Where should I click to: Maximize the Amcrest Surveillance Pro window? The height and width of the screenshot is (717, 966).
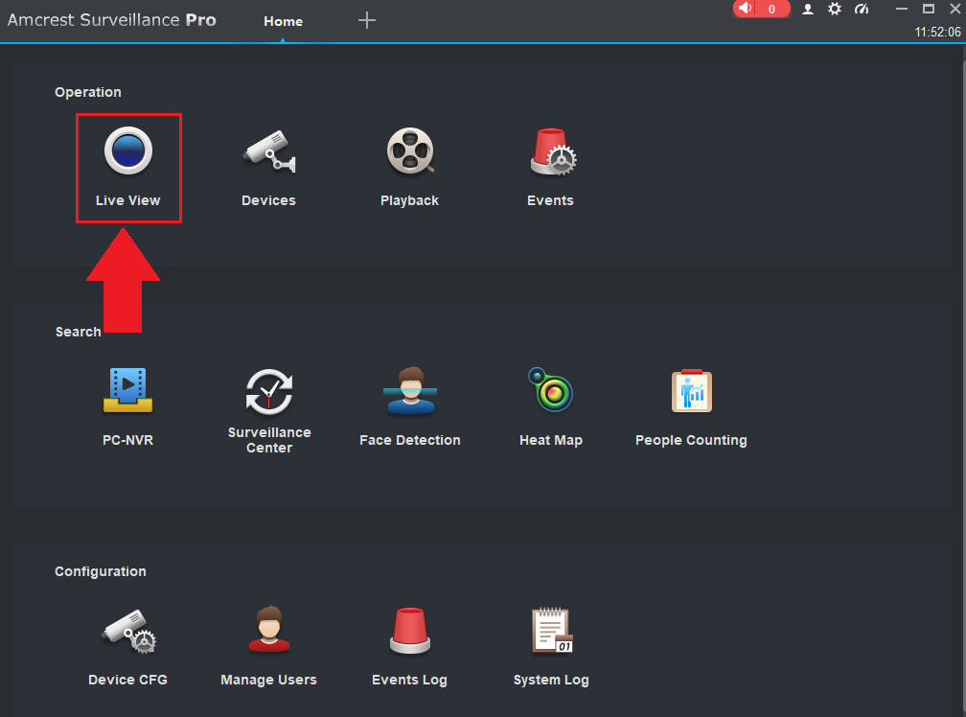coord(929,9)
